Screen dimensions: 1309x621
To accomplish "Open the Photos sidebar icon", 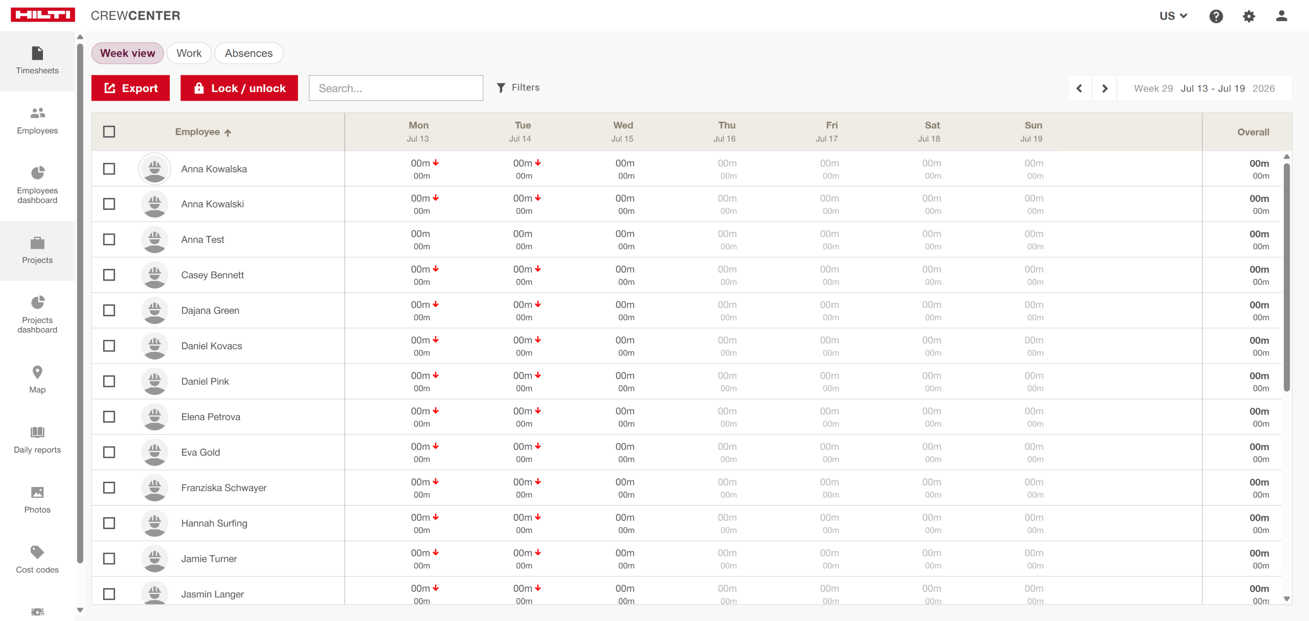I will [37, 492].
